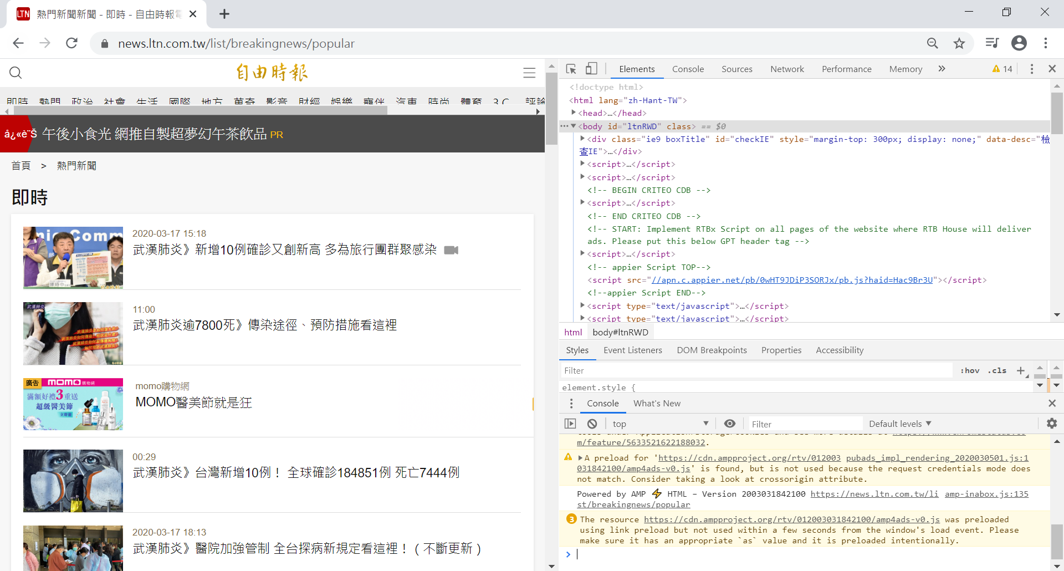
Task: Click the address bar URL
Action: (x=236, y=43)
